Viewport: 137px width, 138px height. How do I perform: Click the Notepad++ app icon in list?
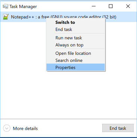6,17
